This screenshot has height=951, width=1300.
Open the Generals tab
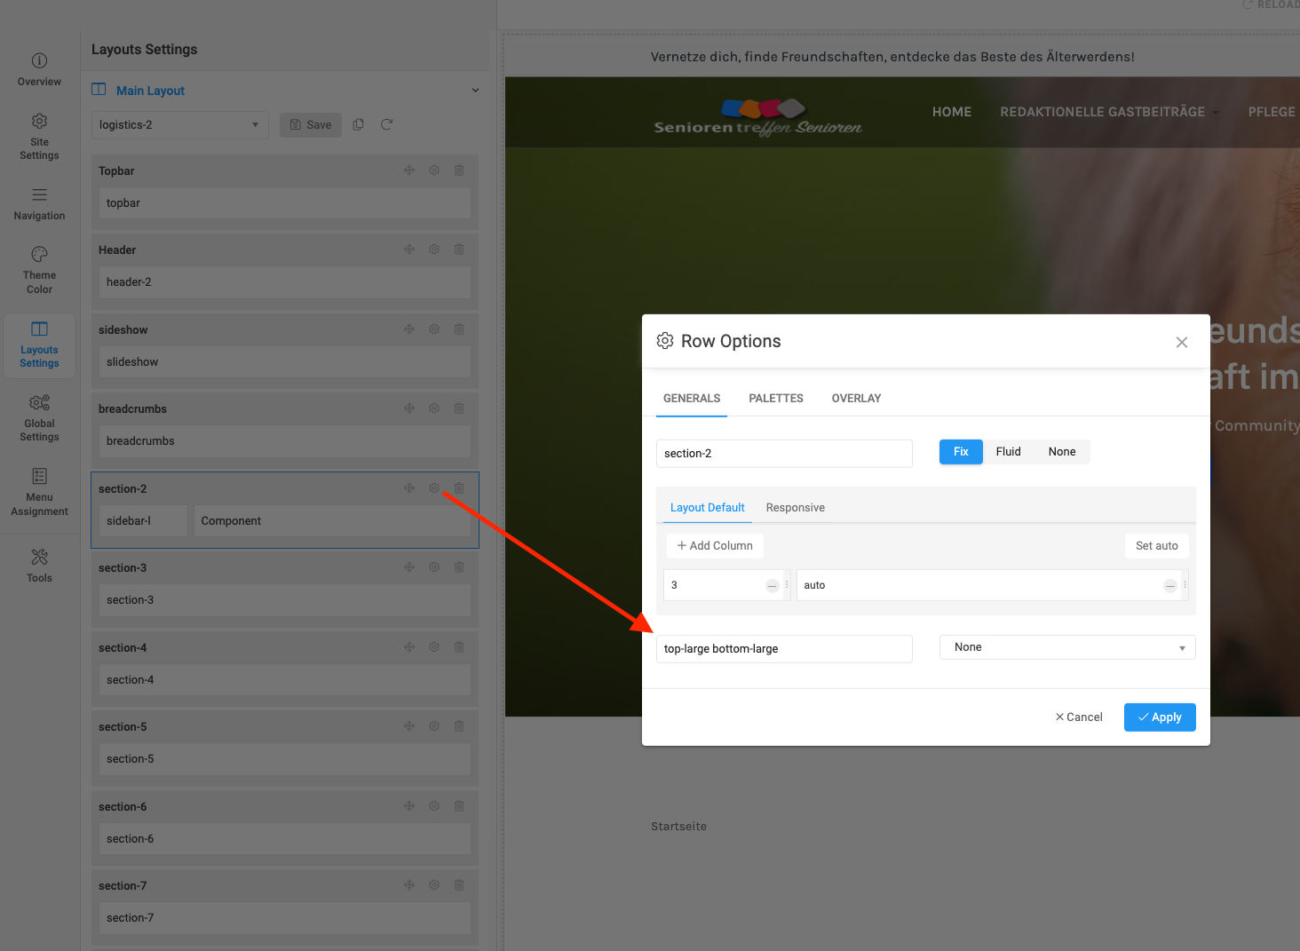click(x=692, y=399)
